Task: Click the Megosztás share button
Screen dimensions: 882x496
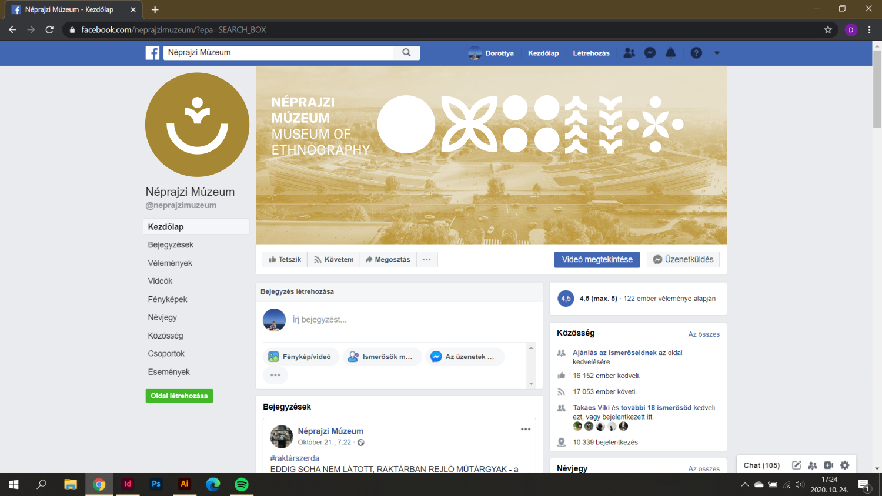Action: coord(388,259)
